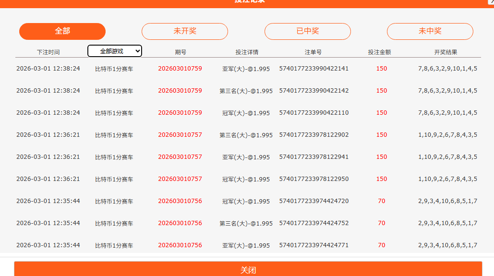Select bet detail 第三名(大) for order ending 424752
Screen dimensions: 494x276
click(x=246, y=223)
